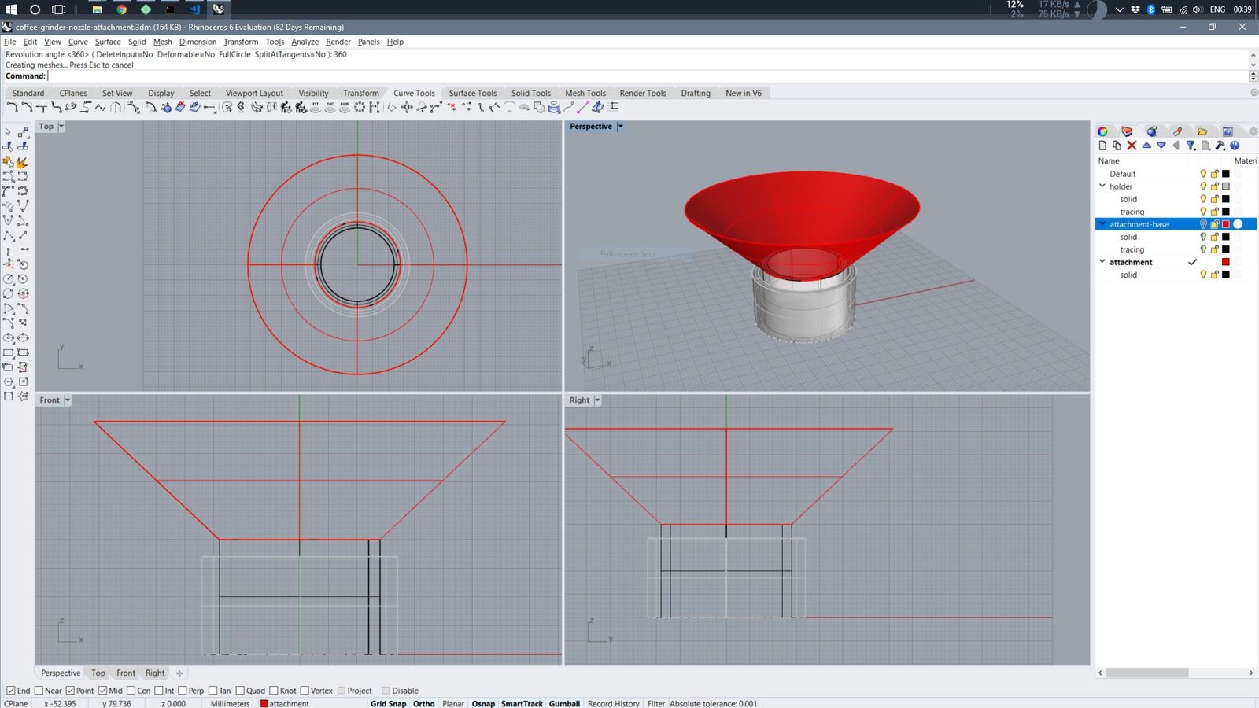Delete layer with the red X icon
This screenshot has width=1259, height=708.
click(1132, 146)
